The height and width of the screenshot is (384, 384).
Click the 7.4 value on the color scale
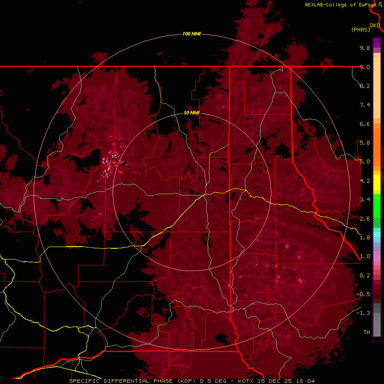tap(365, 105)
